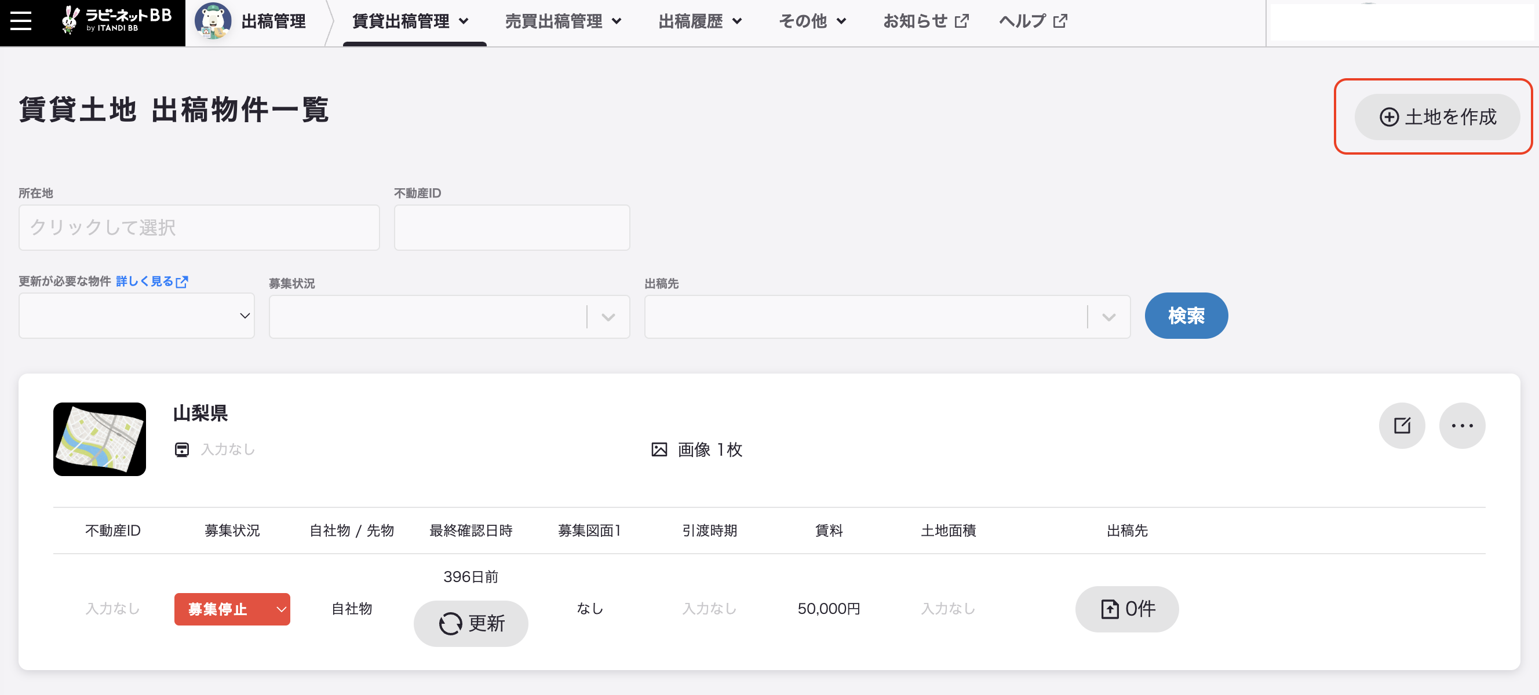The width and height of the screenshot is (1539, 695).
Task: Open the hamburger menu
Action: point(21,21)
